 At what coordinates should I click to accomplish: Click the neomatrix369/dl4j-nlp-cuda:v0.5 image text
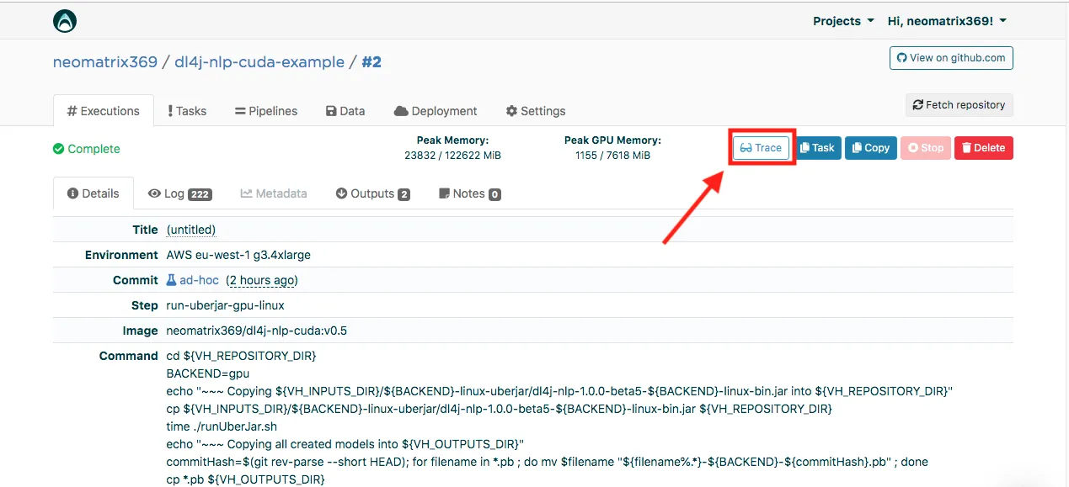click(257, 331)
